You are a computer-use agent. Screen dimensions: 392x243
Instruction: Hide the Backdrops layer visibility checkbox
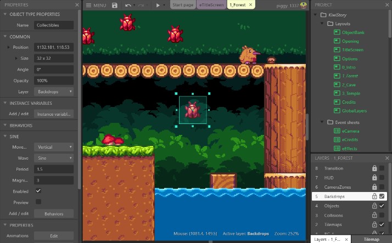[x=382, y=196]
